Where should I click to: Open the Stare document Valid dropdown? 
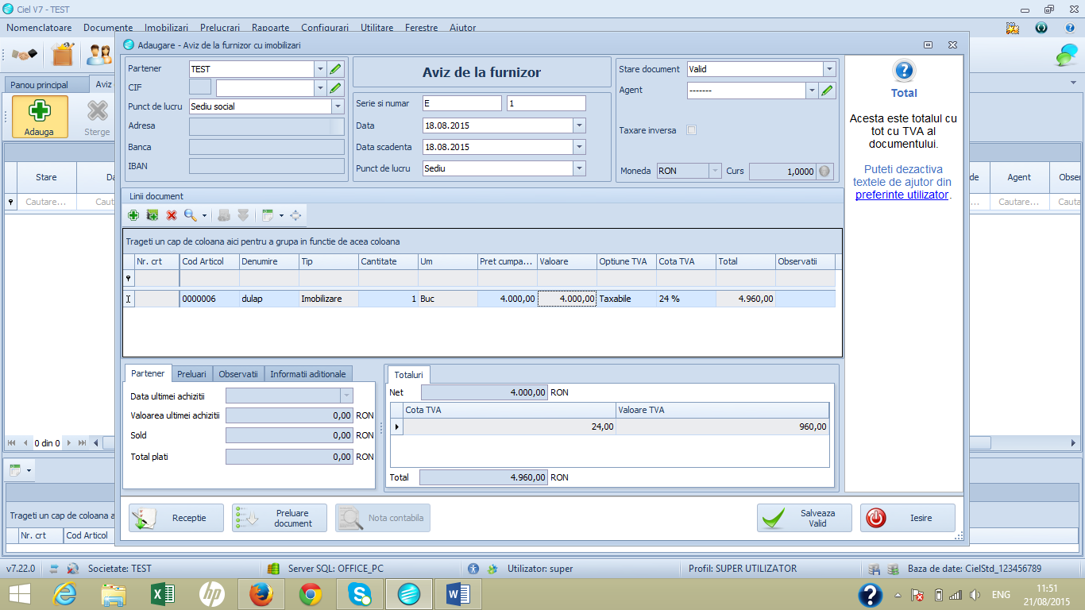(829, 69)
